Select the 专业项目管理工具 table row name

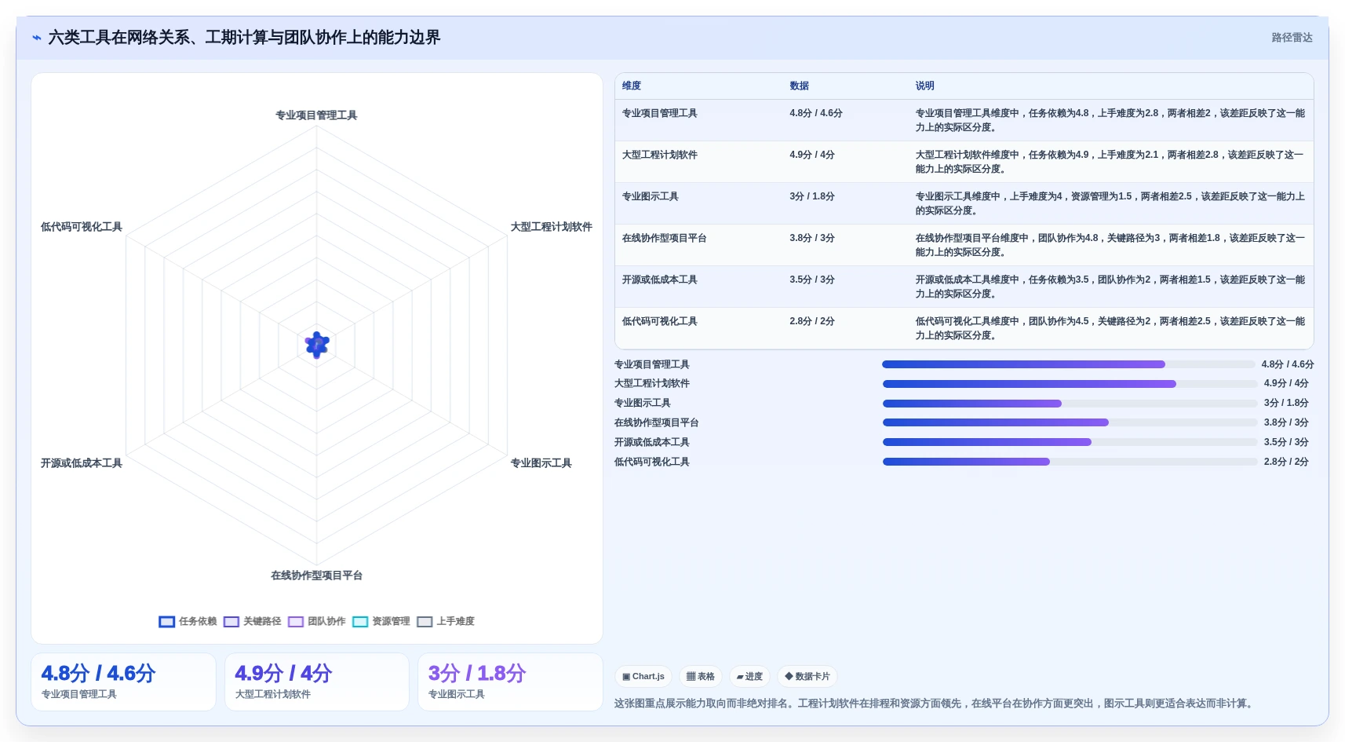(x=660, y=113)
